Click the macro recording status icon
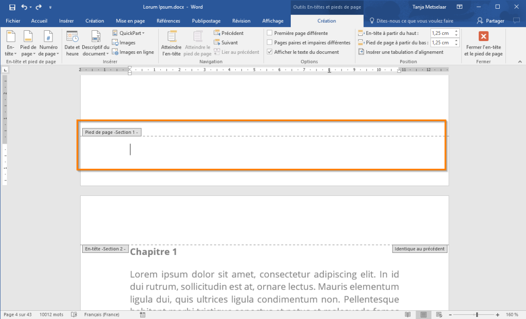Image resolution: width=526 pixels, height=319 pixels. pos(143,315)
